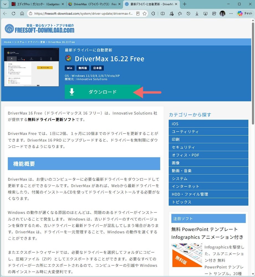Click the Win tag badge
Screen dimensions: 255x277
[69, 68]
